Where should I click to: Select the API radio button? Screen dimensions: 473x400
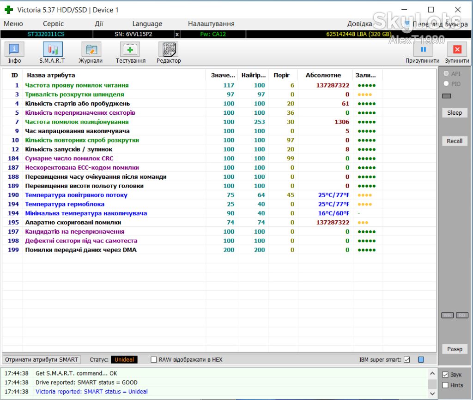click(x=446, y=74)
